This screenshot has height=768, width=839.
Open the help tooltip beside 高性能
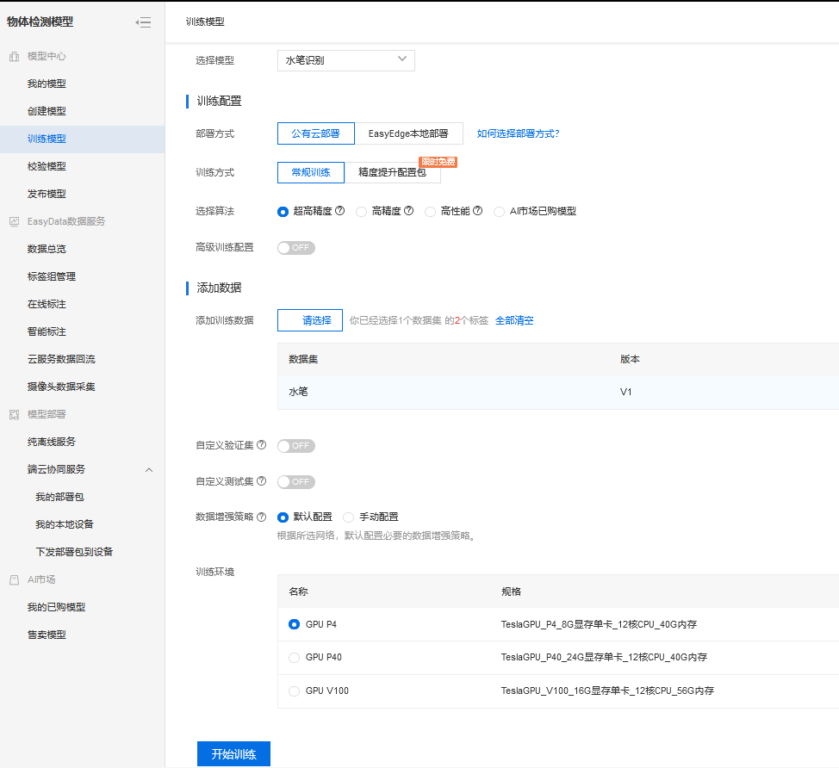pyautogui.click(x=477, y=210)
